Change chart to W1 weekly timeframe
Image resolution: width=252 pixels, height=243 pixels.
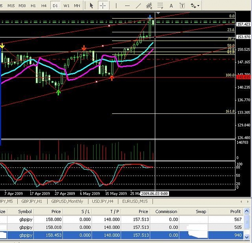(x=67, y=6)
